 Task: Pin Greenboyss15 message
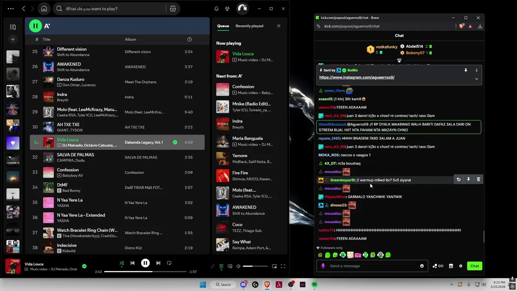[x=469, y=179]
